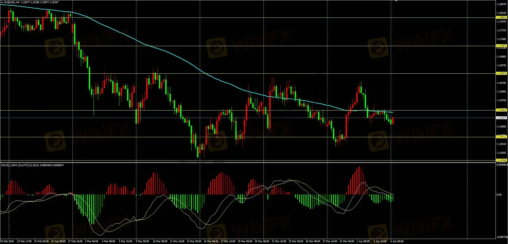This screenshot has width=508, height=244.
Task: Click the 2 Apr 16:00 time label
Action: tap(380, 241)
